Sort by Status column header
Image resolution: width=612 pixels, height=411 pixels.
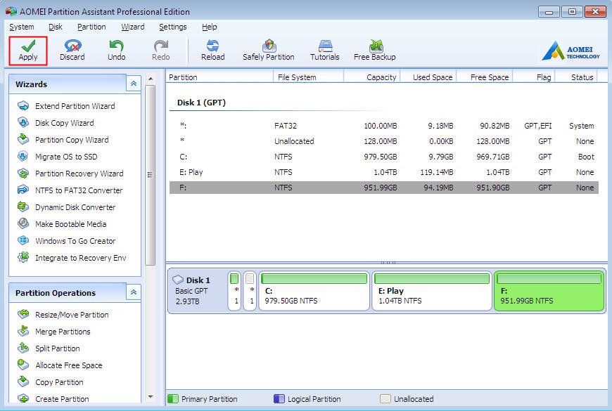tap(576, 77)
